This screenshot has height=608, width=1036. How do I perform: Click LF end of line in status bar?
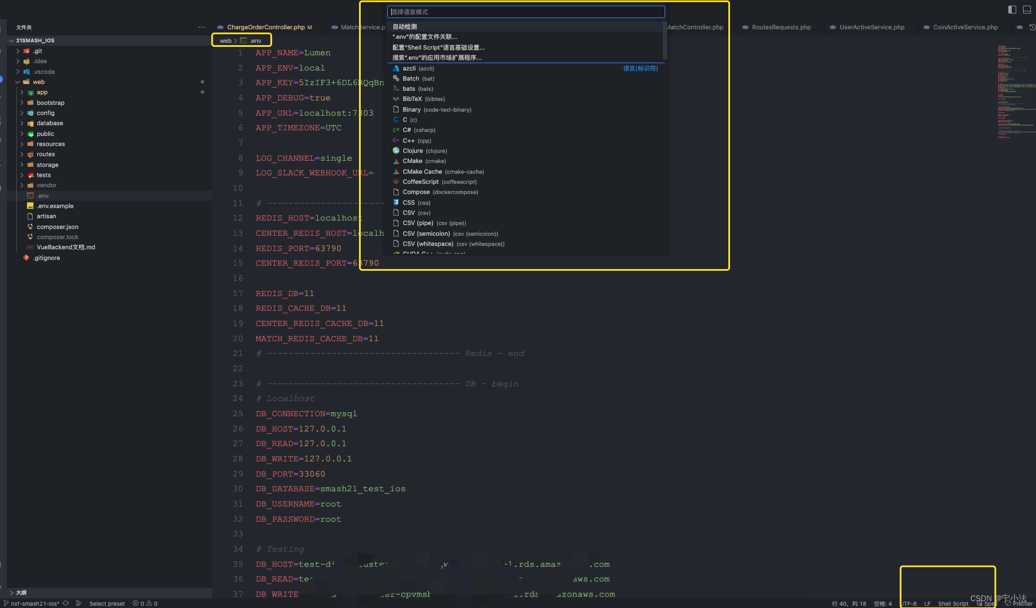point(927,603)
